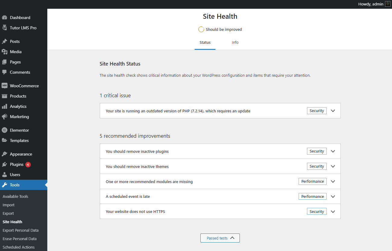
Task: Click the Templates folder icon
Action: tap(5, 140)
